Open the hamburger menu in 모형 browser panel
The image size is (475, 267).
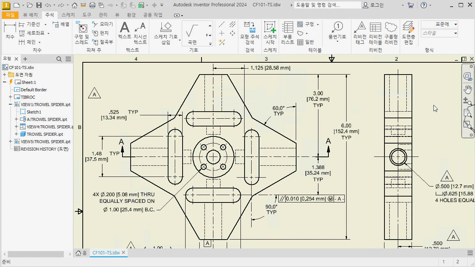pyautogui.click(x=68, y=59)
